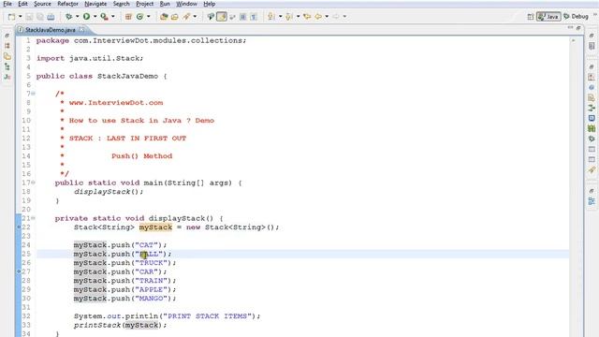Open Forward history dropdown arrow
Screen dimensions: 599x337
344,17
